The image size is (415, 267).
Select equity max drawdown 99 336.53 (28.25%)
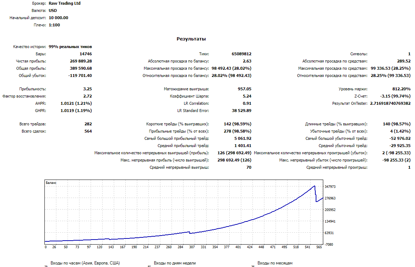391,68
